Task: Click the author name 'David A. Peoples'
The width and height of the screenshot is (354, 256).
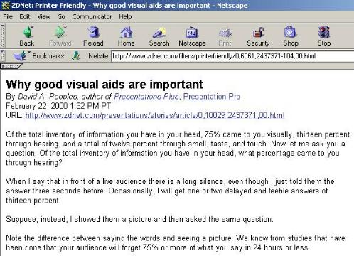Action: (x=48, y=97)
